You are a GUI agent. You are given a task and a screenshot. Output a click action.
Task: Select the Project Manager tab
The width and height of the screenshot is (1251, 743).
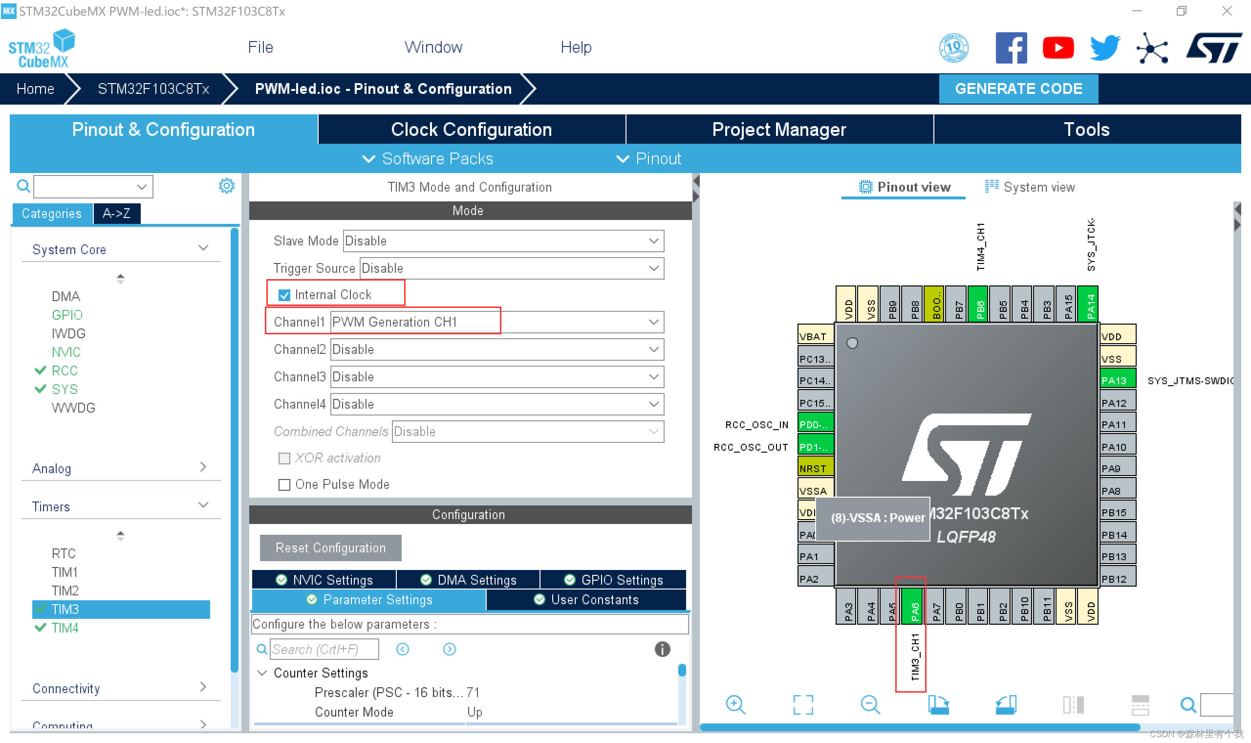778,130
